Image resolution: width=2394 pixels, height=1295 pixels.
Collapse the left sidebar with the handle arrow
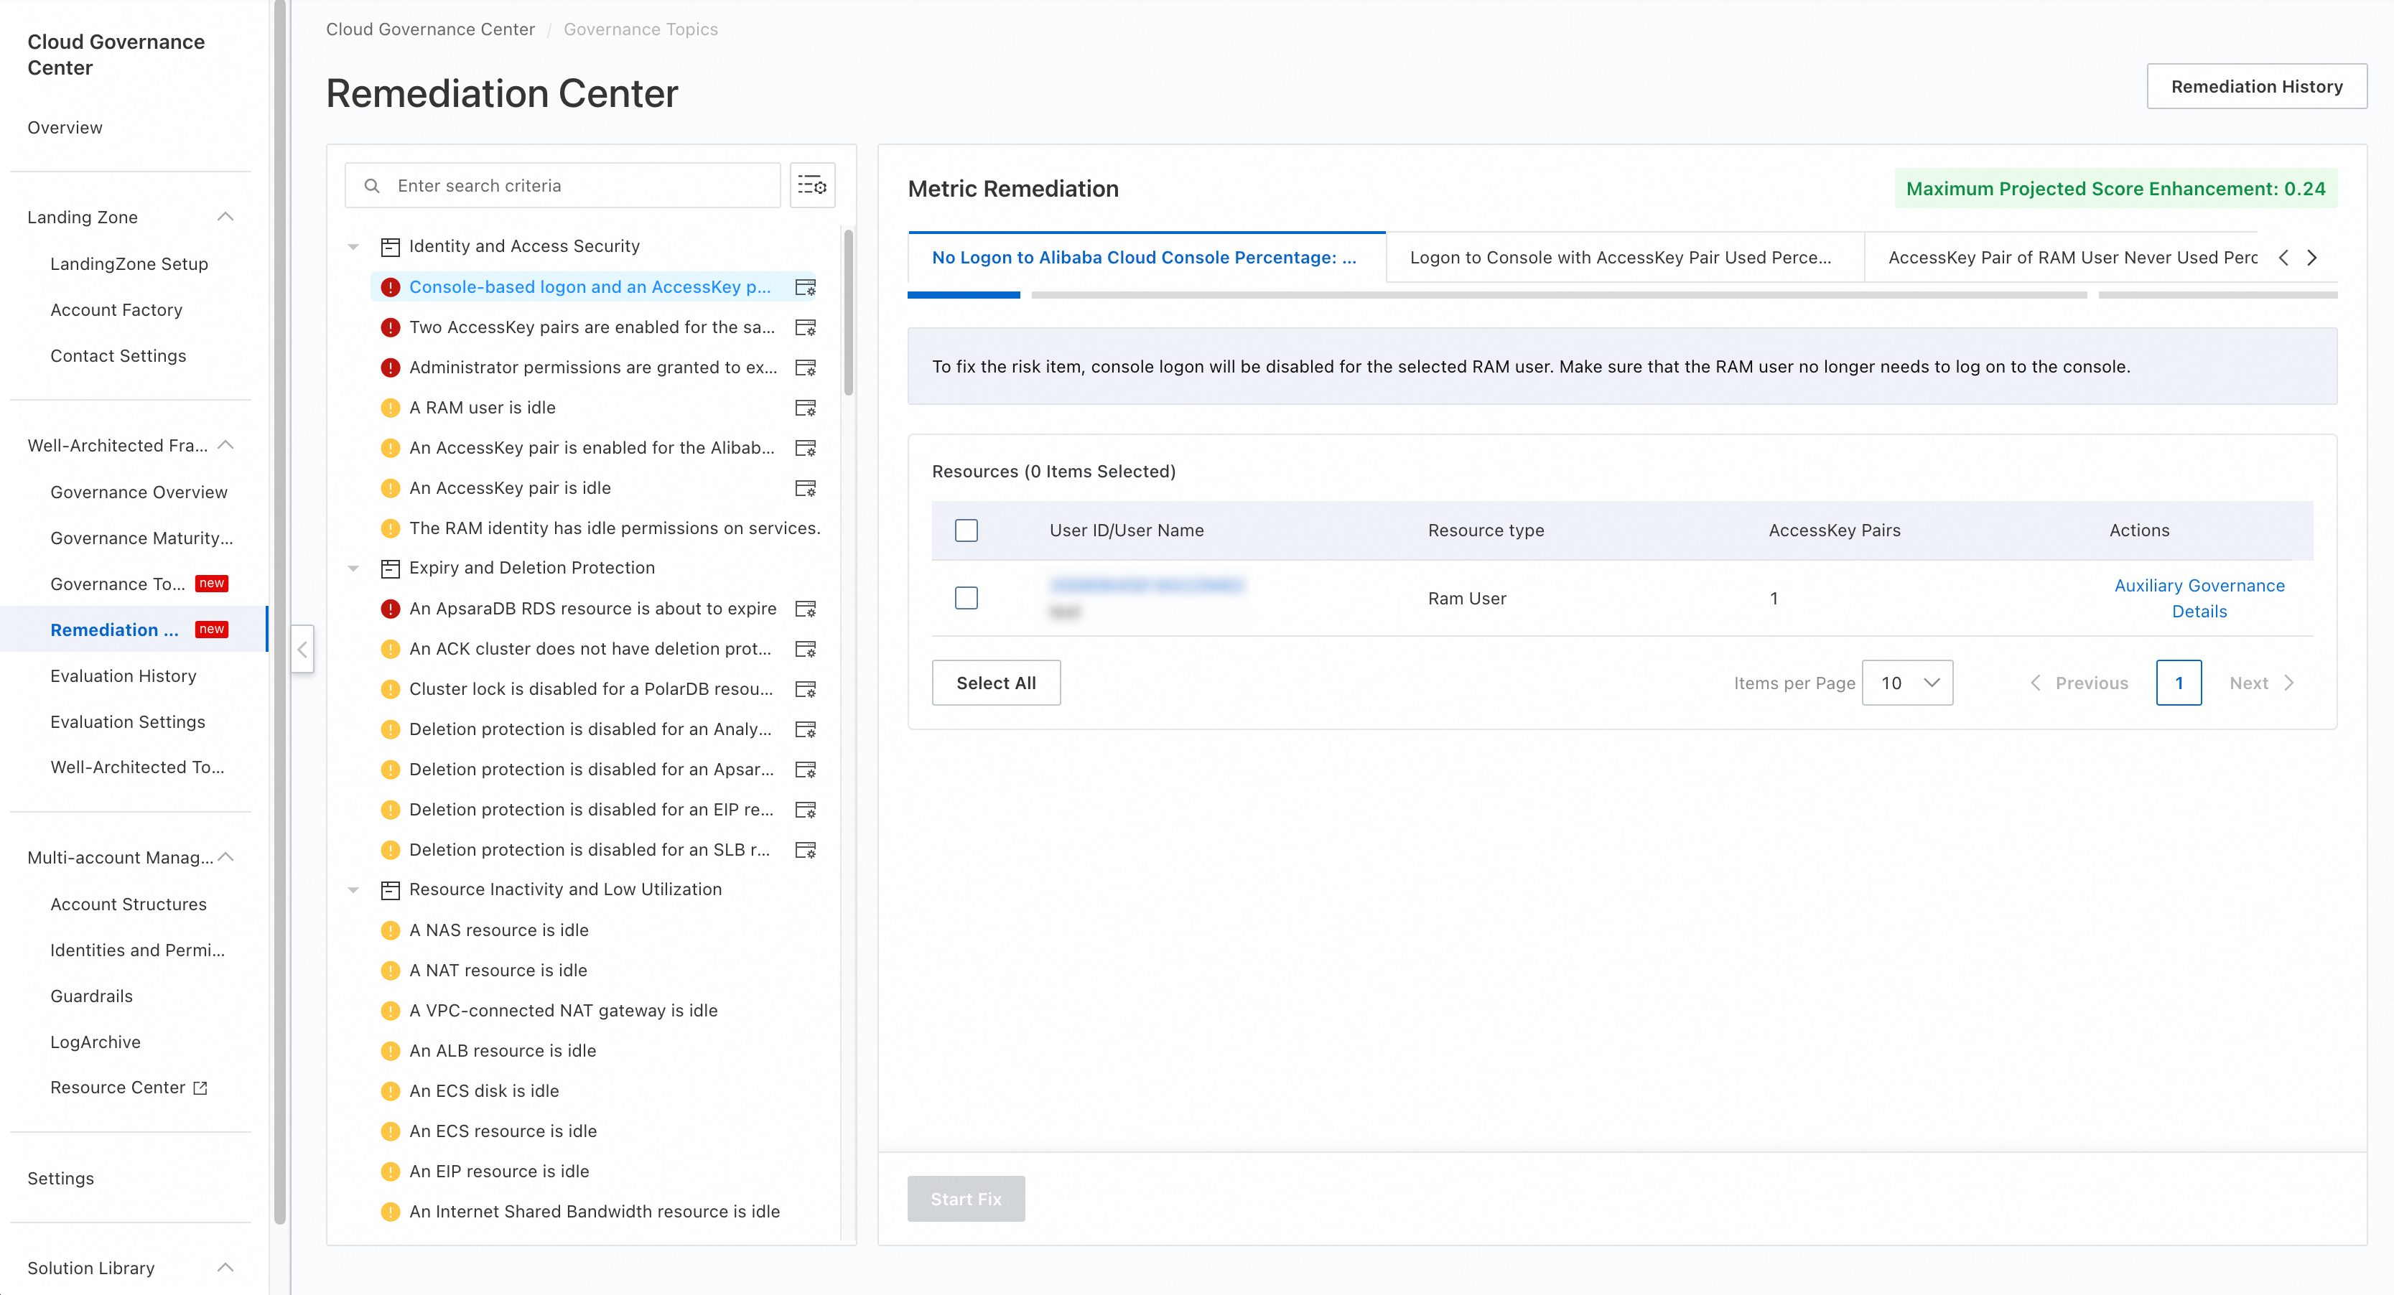pos(302,650)
